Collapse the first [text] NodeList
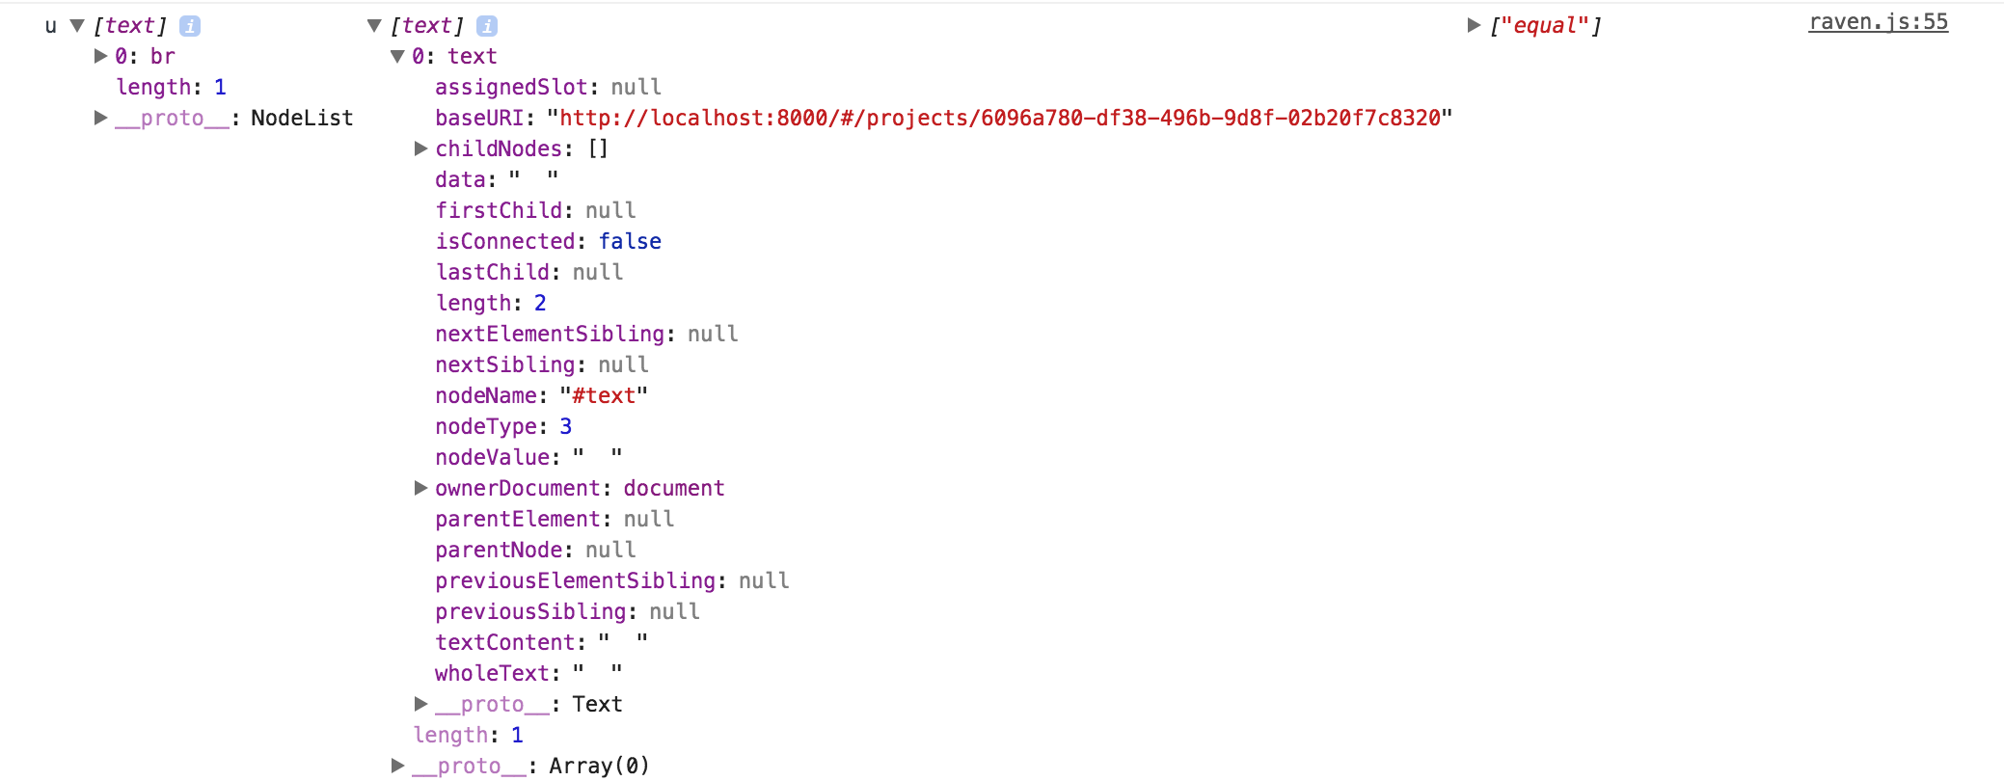Screen dimensions: 2004x781 (76, 26)
